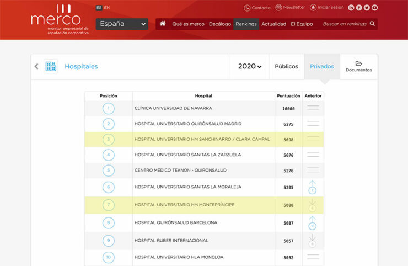Switch language to ES
Screen dimensions: 408x266
pos(99,8)
